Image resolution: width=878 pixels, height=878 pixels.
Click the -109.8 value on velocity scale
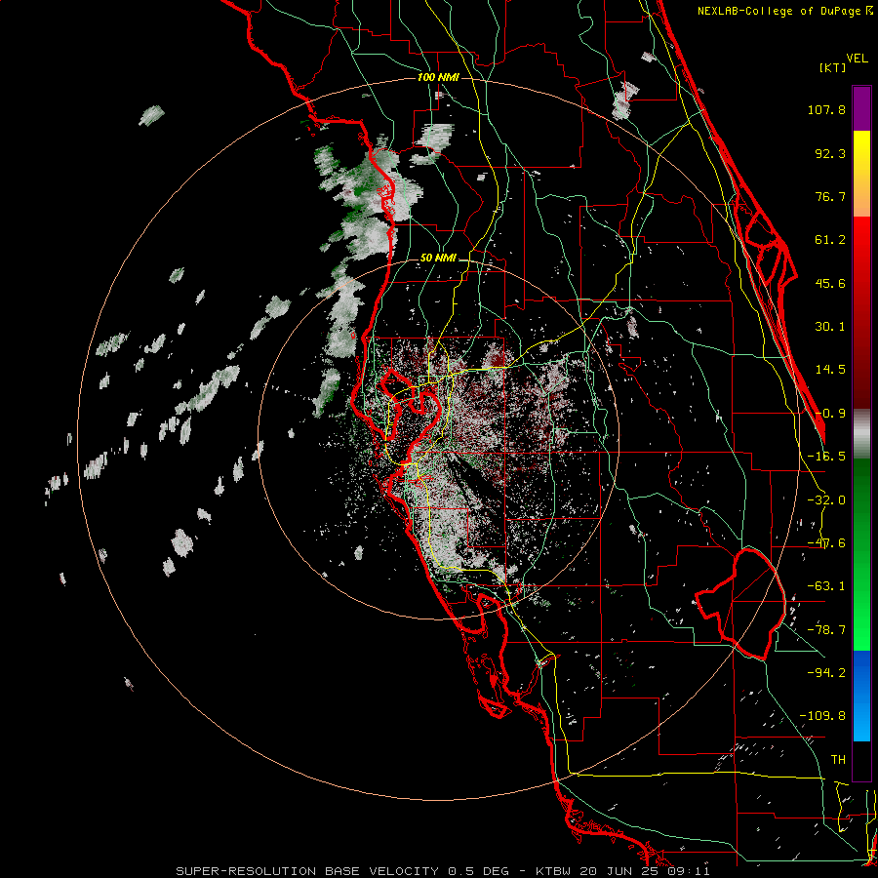coord(822,716)
